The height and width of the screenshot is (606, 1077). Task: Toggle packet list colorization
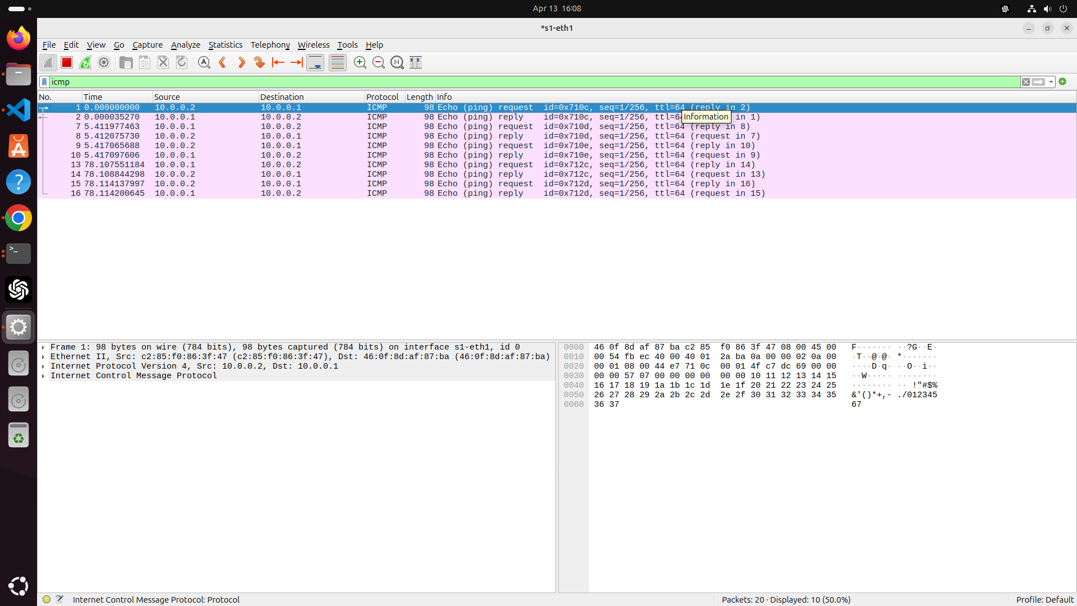[337, 62]
